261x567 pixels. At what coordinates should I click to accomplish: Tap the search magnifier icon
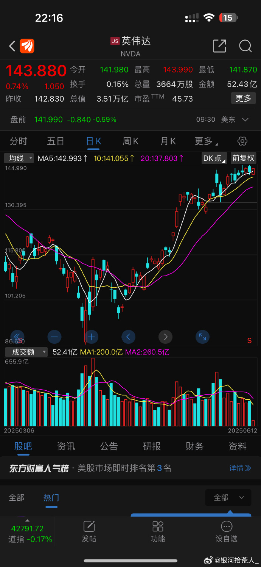(245, 46)
